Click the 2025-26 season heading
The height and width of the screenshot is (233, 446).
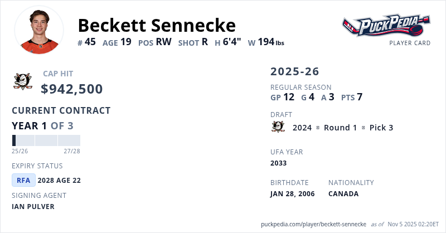tap(295, 71)
